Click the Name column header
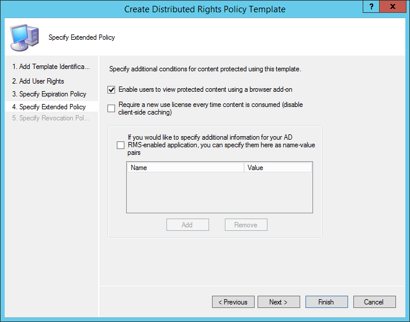410x322 pixels. (x=185, y=168)
